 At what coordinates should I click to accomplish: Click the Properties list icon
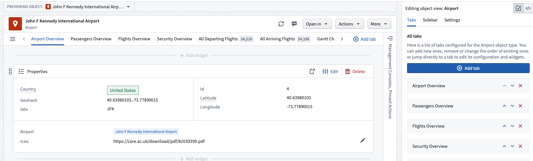coord(21,71)
